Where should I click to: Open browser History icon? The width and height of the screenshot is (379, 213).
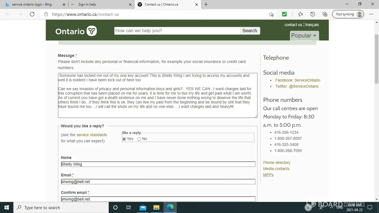pyautogui.click(x=313, y=14)
